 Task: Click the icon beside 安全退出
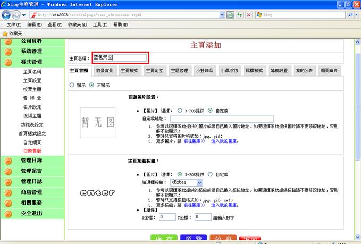(8, 213)
